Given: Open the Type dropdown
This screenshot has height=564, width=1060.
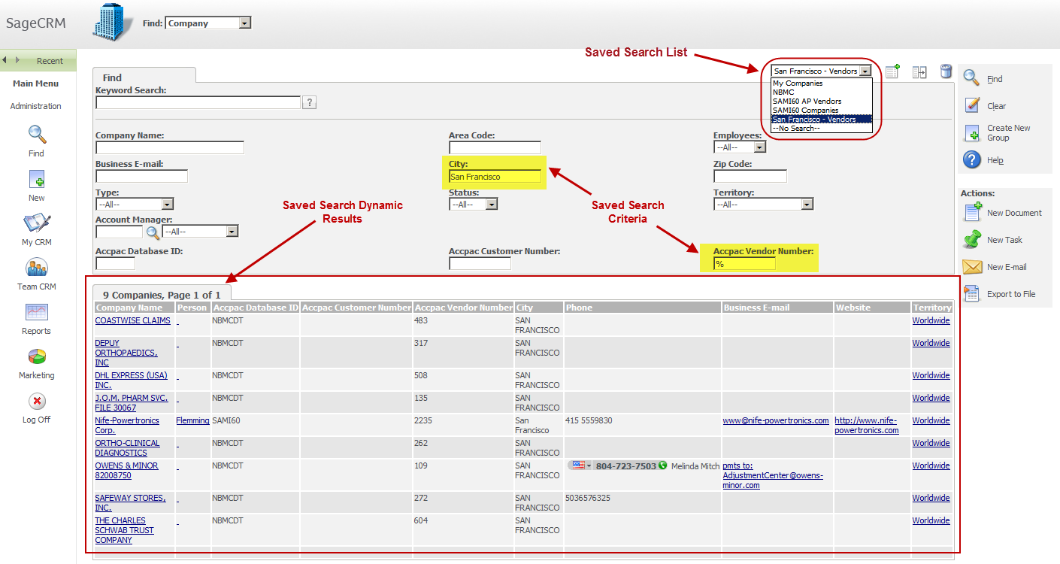Looking at the screenshot, I should (135, 204).
